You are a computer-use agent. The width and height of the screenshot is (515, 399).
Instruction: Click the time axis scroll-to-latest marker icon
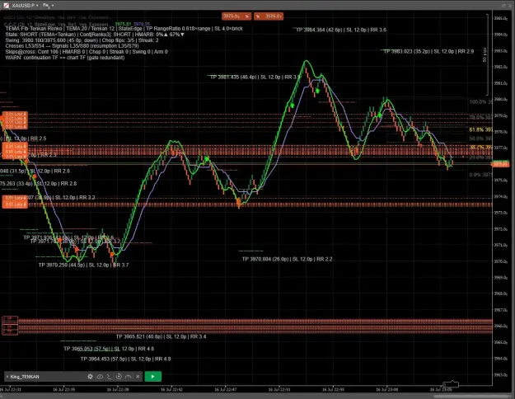(x=451, y=384)
